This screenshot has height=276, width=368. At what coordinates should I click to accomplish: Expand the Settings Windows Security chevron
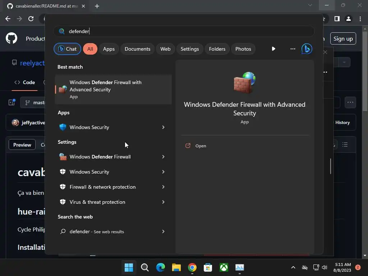click(164, 172)
